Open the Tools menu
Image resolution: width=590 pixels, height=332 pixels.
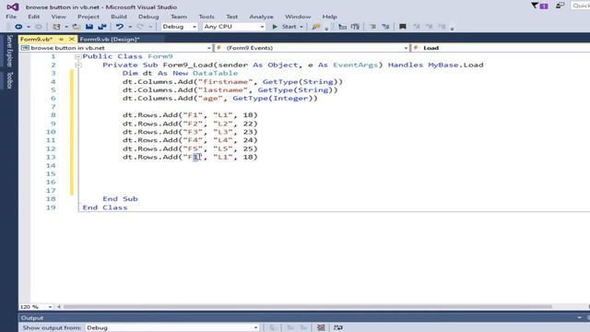pyautogui.click(x=206, y=17)
